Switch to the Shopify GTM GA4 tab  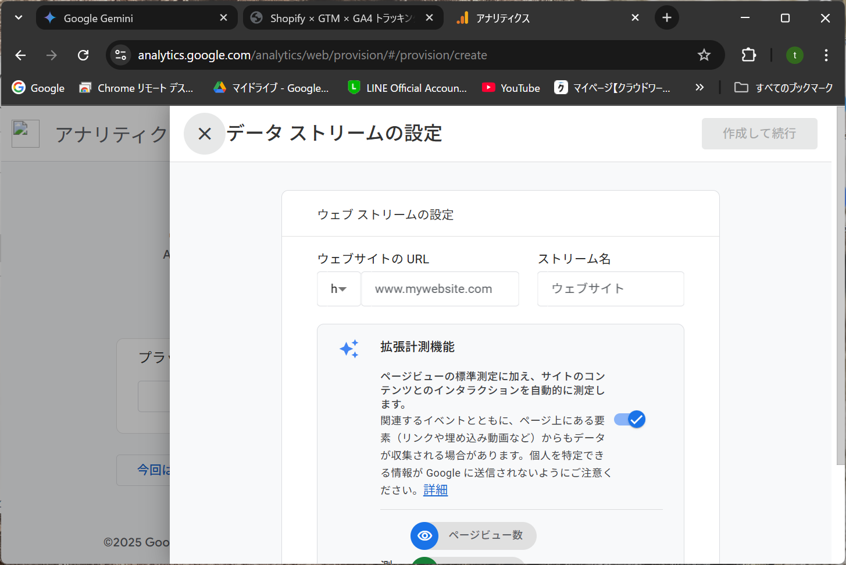[x=343, y=18]
